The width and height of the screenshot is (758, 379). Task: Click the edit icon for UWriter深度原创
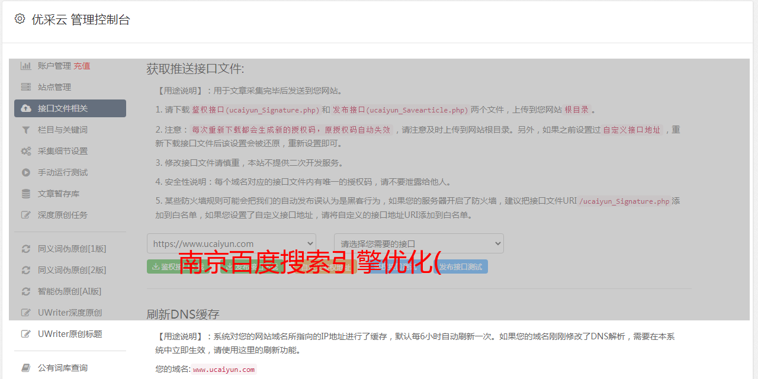pyautogui.click(x=26, y=313)
